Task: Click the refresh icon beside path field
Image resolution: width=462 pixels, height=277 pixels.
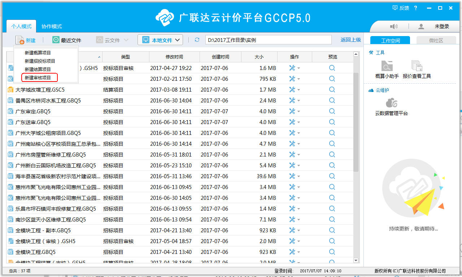Action: 197,40
